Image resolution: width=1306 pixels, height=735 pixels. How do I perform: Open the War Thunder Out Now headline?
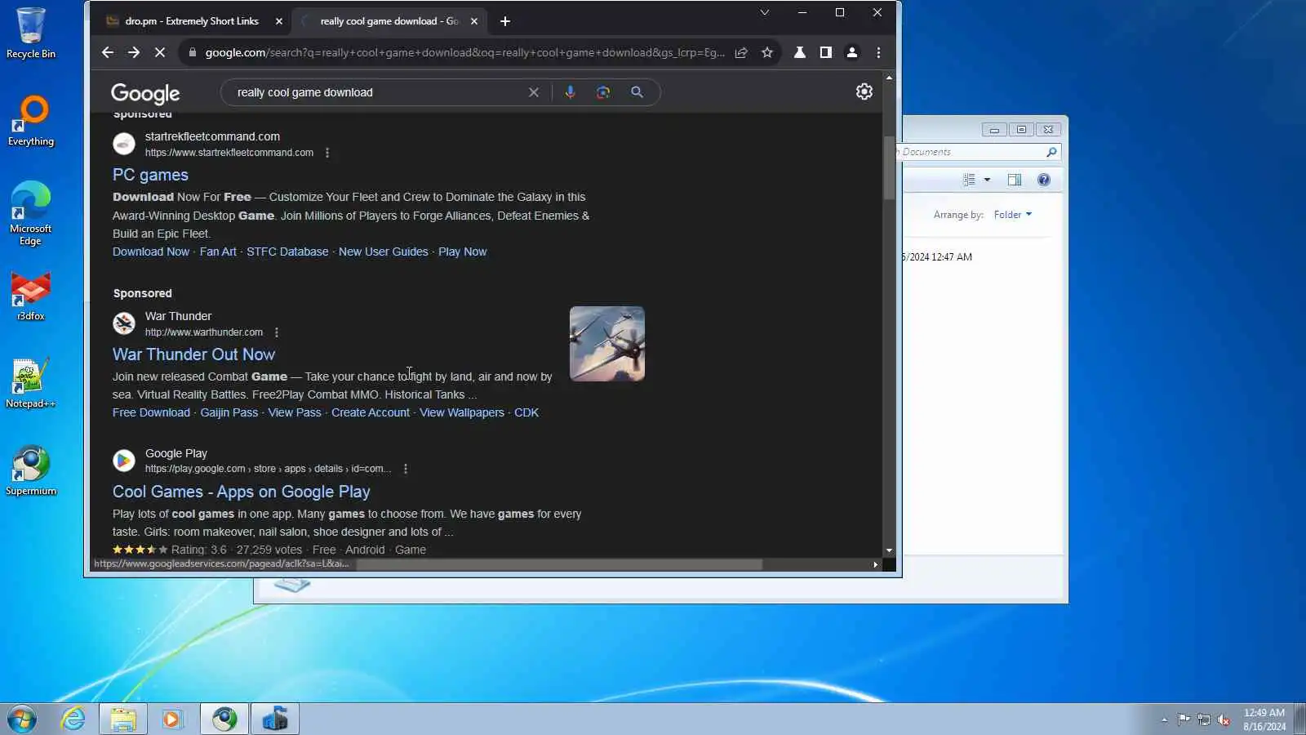(x=193, y=354)
